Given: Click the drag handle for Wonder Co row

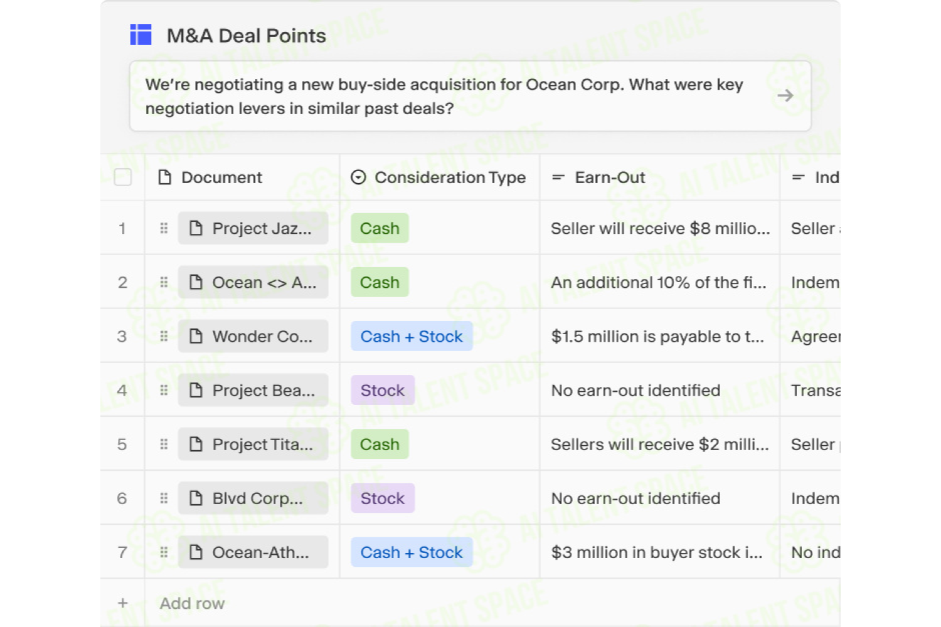Looking at the screenshot, I should tap(164, 336).
